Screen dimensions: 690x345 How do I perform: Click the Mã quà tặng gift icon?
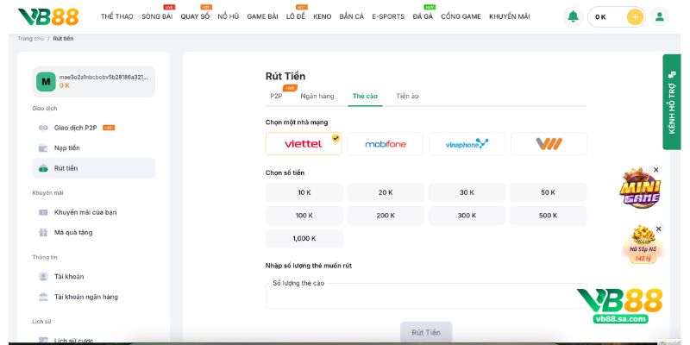pos(43,232)
